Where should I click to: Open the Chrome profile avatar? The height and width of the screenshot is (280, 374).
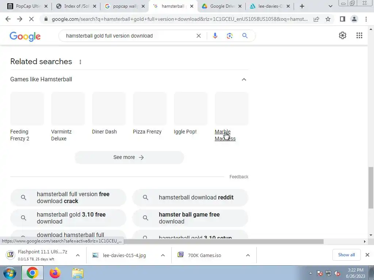354,19
